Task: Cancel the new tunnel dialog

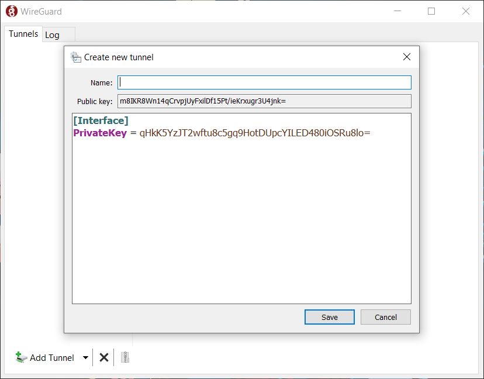Action: coord(386,317)
